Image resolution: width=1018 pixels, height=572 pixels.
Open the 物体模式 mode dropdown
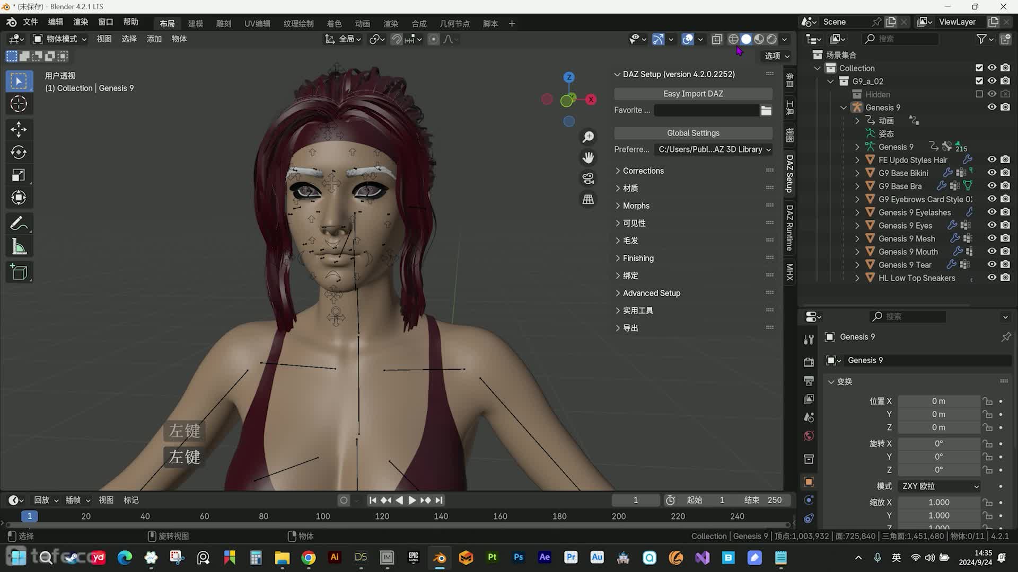(x=59, y=39)
